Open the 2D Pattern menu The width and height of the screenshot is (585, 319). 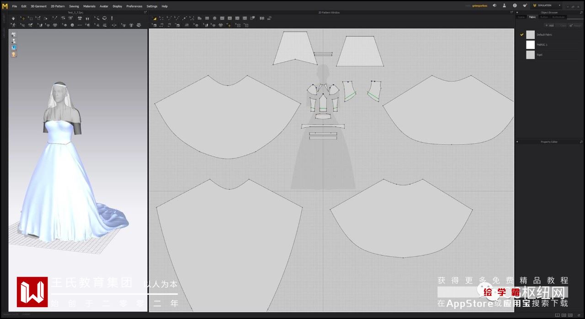click(x=58, y=6)
